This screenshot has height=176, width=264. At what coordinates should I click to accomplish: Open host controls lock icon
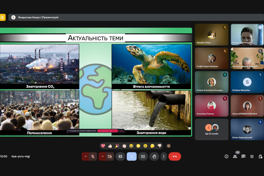click(260, 156)
